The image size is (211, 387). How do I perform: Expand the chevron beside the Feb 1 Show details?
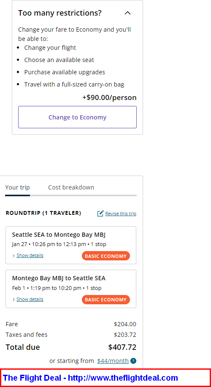click(14, 300)
